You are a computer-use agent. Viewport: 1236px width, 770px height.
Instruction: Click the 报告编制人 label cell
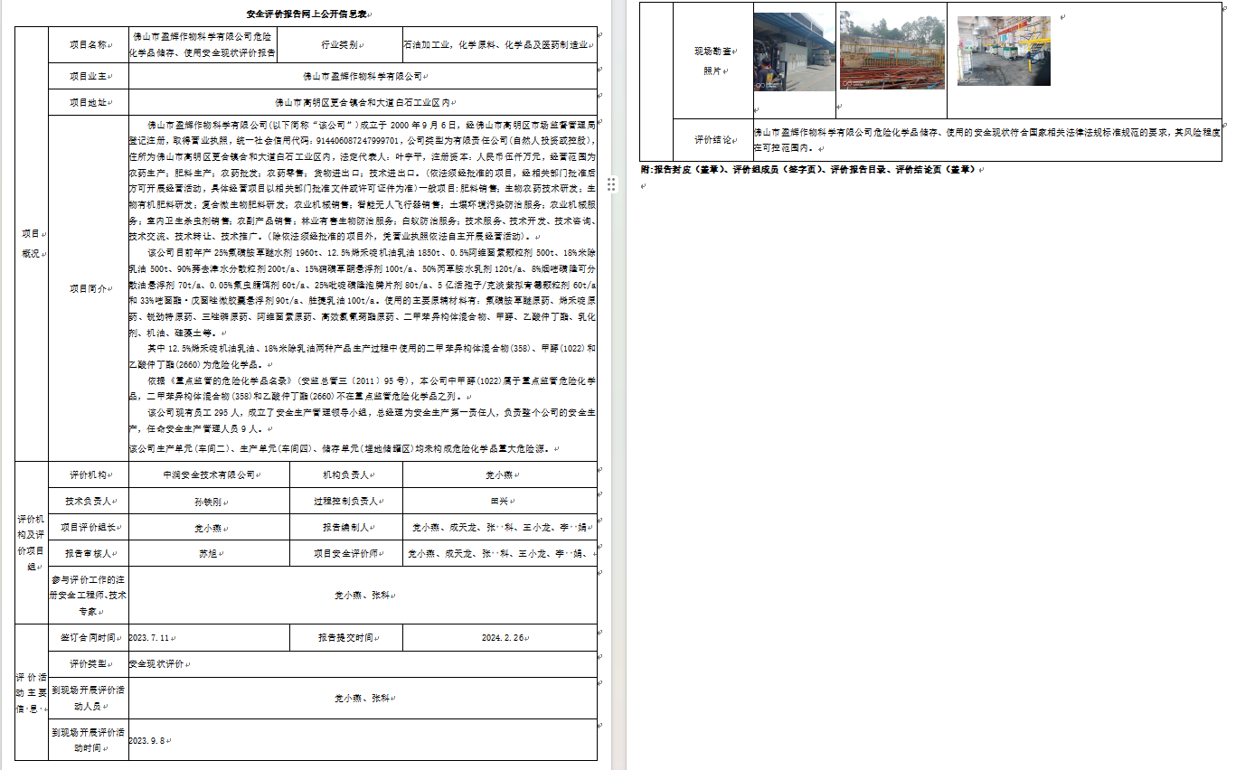click(346, 527)
